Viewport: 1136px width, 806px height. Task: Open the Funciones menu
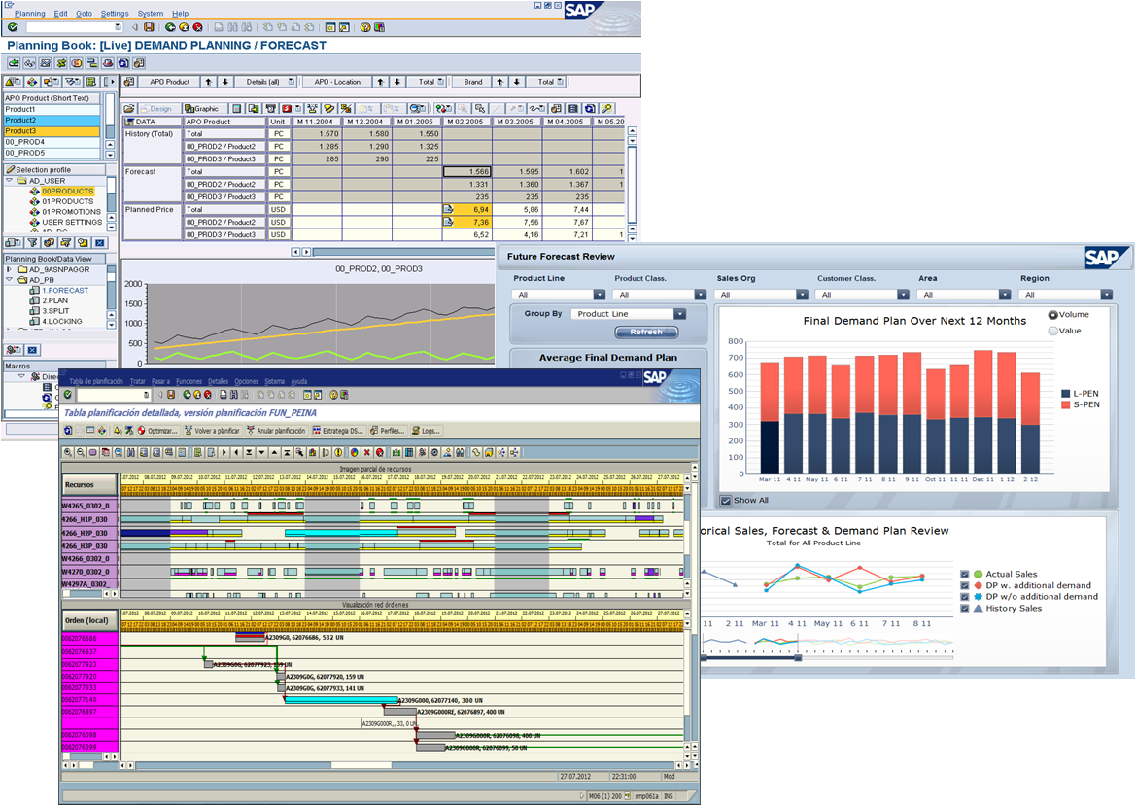(x=188, y=381)
